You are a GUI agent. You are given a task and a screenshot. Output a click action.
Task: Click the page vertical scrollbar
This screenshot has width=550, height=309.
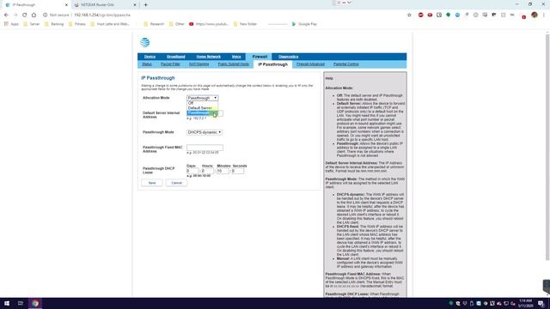[x=547, y=147]
